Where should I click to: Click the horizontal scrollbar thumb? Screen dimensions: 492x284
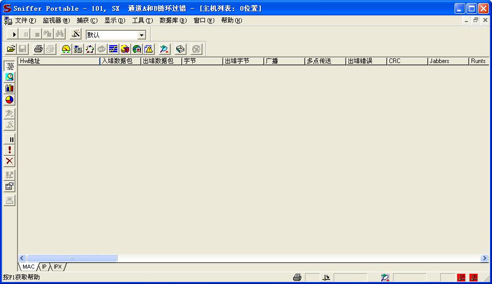tap(72, 258)
